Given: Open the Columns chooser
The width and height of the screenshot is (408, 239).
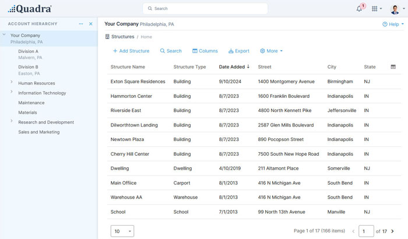Looking at the screenshot, I should (205, 51).
